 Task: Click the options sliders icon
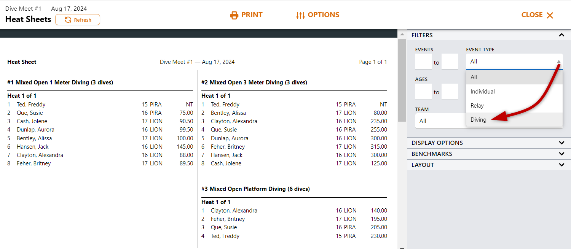pos(300,15)
